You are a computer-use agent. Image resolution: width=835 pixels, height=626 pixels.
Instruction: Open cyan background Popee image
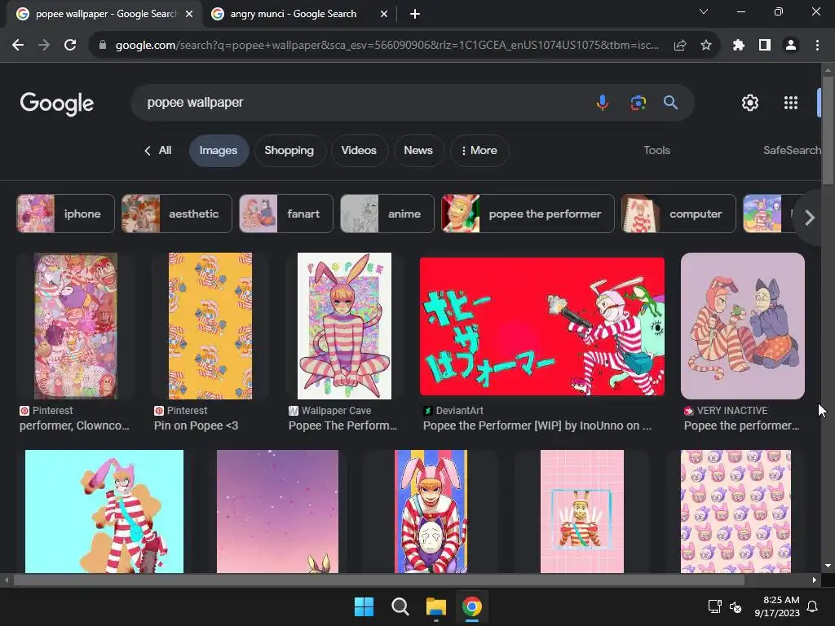tap(104, 512)
